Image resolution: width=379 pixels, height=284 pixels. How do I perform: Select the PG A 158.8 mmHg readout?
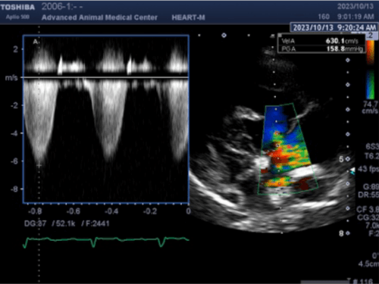(321, 48)
